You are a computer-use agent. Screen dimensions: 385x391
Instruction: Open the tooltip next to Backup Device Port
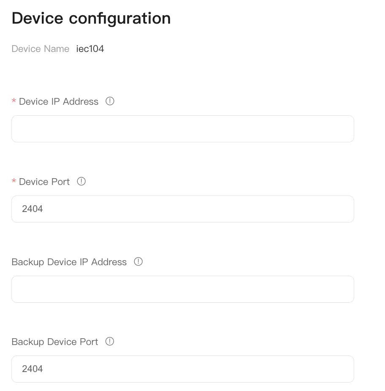coord(110,342)
